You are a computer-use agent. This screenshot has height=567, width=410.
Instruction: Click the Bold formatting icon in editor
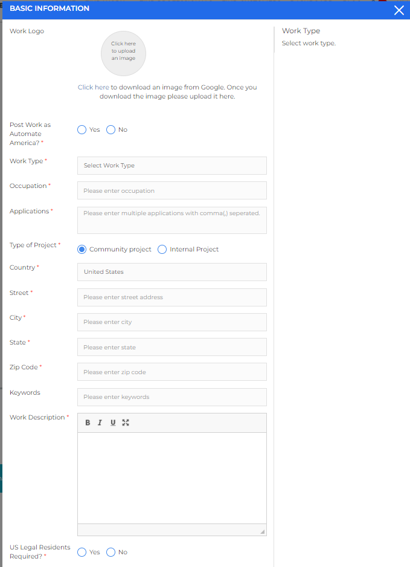pyautogui.click(x=88, y=423)
